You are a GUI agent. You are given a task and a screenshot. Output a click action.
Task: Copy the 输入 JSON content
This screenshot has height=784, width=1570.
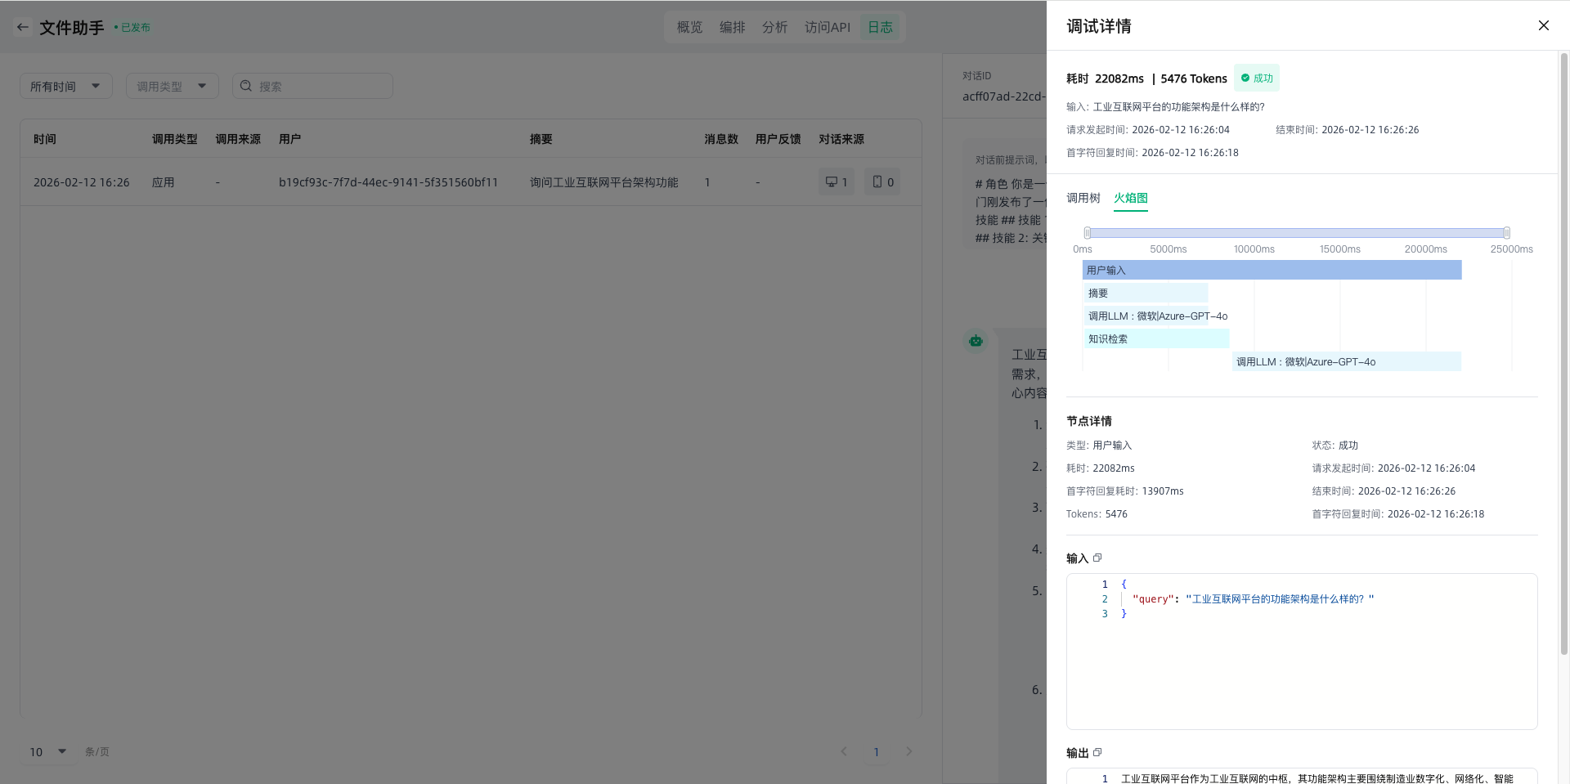point(1097,558)
